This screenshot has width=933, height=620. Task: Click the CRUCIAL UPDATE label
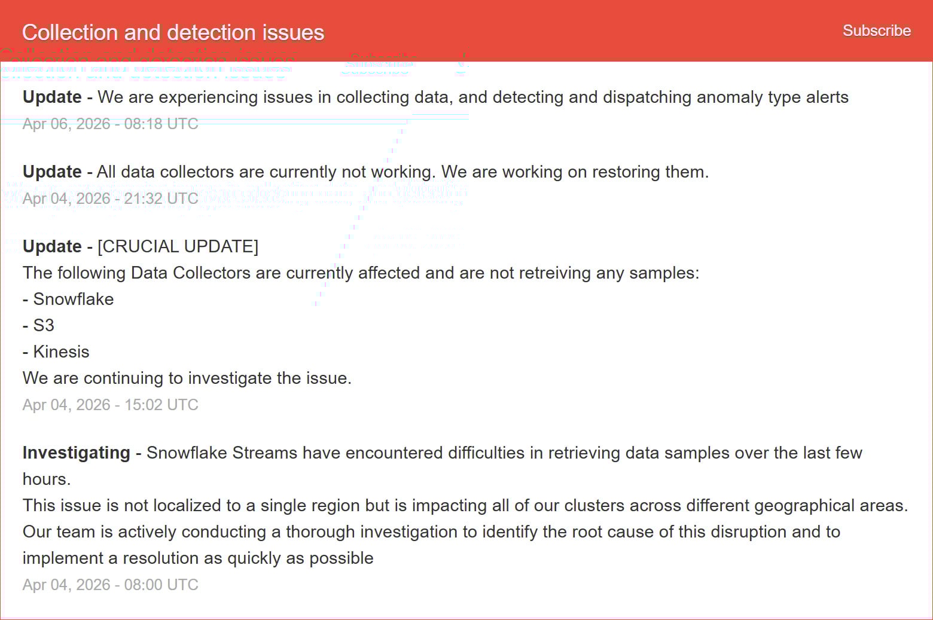point(177,246)
